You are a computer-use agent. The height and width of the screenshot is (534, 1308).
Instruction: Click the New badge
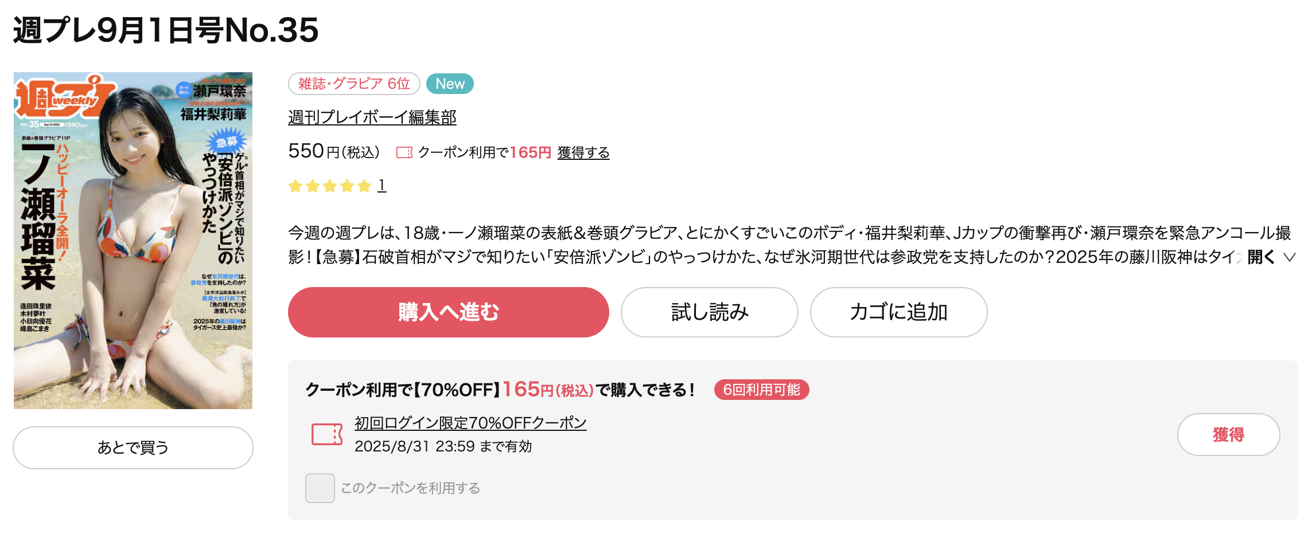(x=450, y=84)
